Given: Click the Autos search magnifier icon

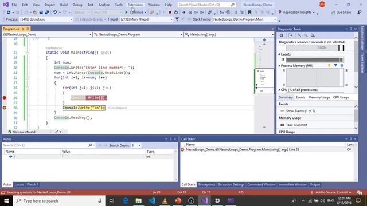Looking at the screenshot, I should (x=90, y=145).
